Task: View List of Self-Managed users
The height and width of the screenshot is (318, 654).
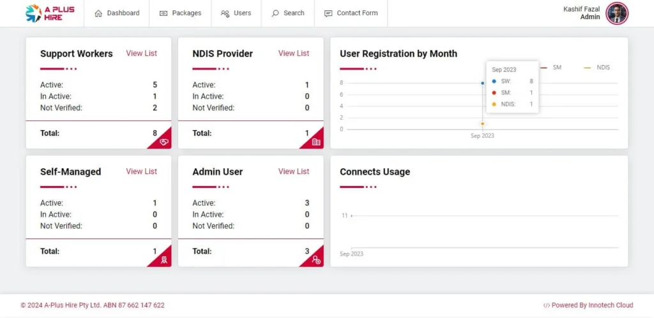Action: pos(141,171)
